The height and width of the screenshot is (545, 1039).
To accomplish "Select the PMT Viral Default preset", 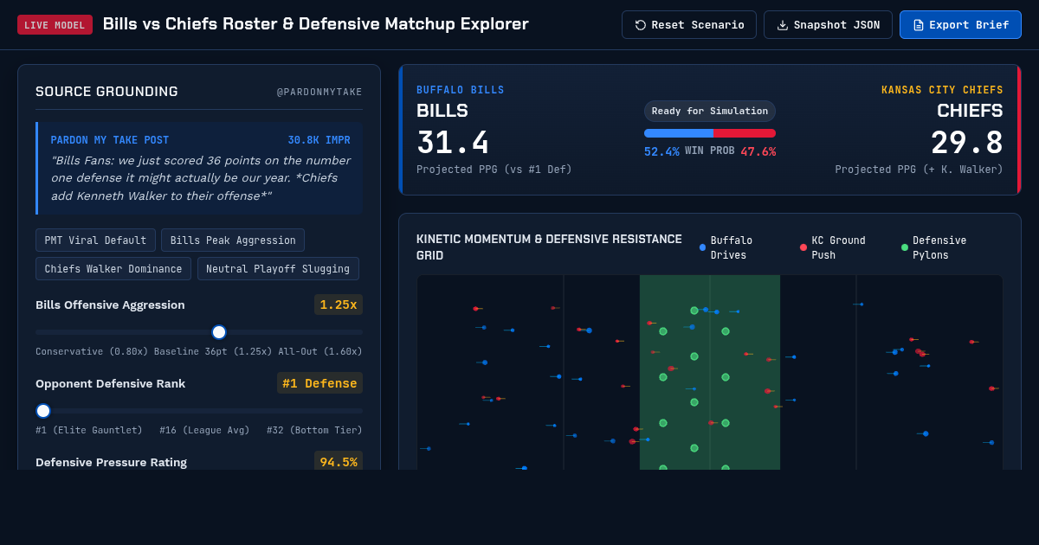I will (x=95, y=240).
